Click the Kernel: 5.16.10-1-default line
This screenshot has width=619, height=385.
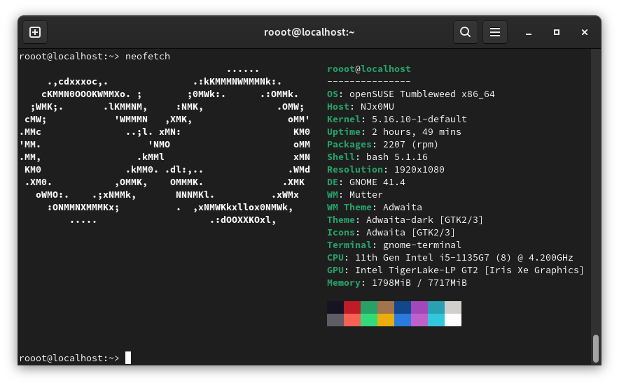coord(397,119)
